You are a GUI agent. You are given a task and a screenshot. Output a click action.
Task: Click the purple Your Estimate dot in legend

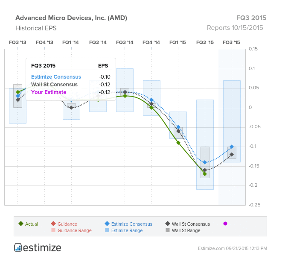[x=225, y=224]
